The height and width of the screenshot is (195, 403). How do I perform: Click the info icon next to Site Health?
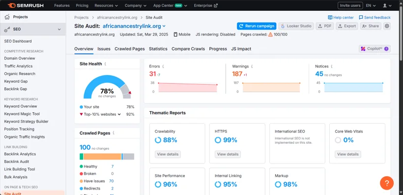tap(105, 64)
